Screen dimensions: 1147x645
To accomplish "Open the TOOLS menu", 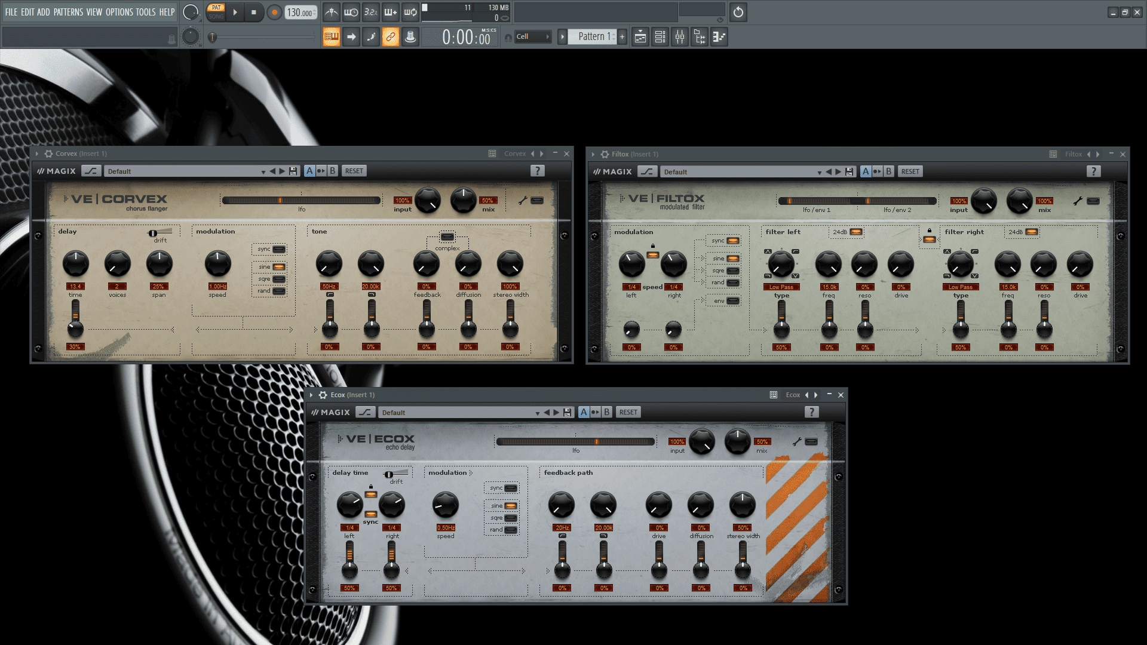I will pyautogui.click(x=146, y=12).
